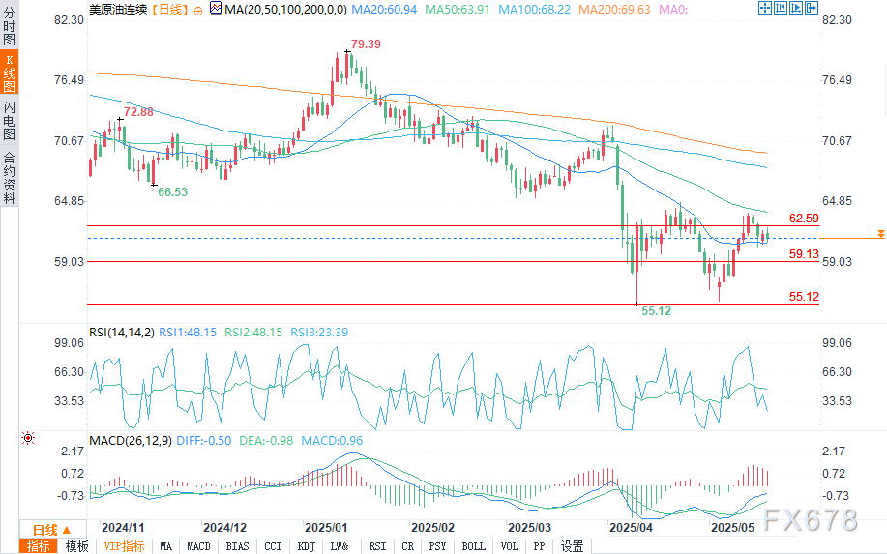
Task: Select the VIP指标 tab
Action: pos(124,546)
